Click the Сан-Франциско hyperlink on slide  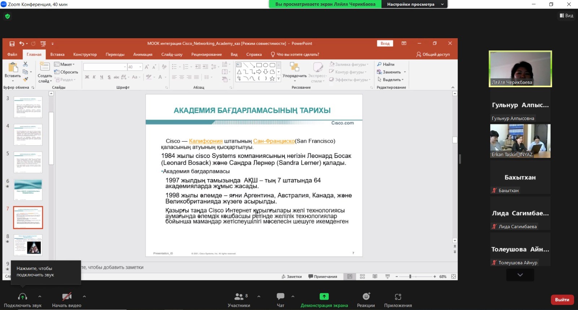(274, 141)
